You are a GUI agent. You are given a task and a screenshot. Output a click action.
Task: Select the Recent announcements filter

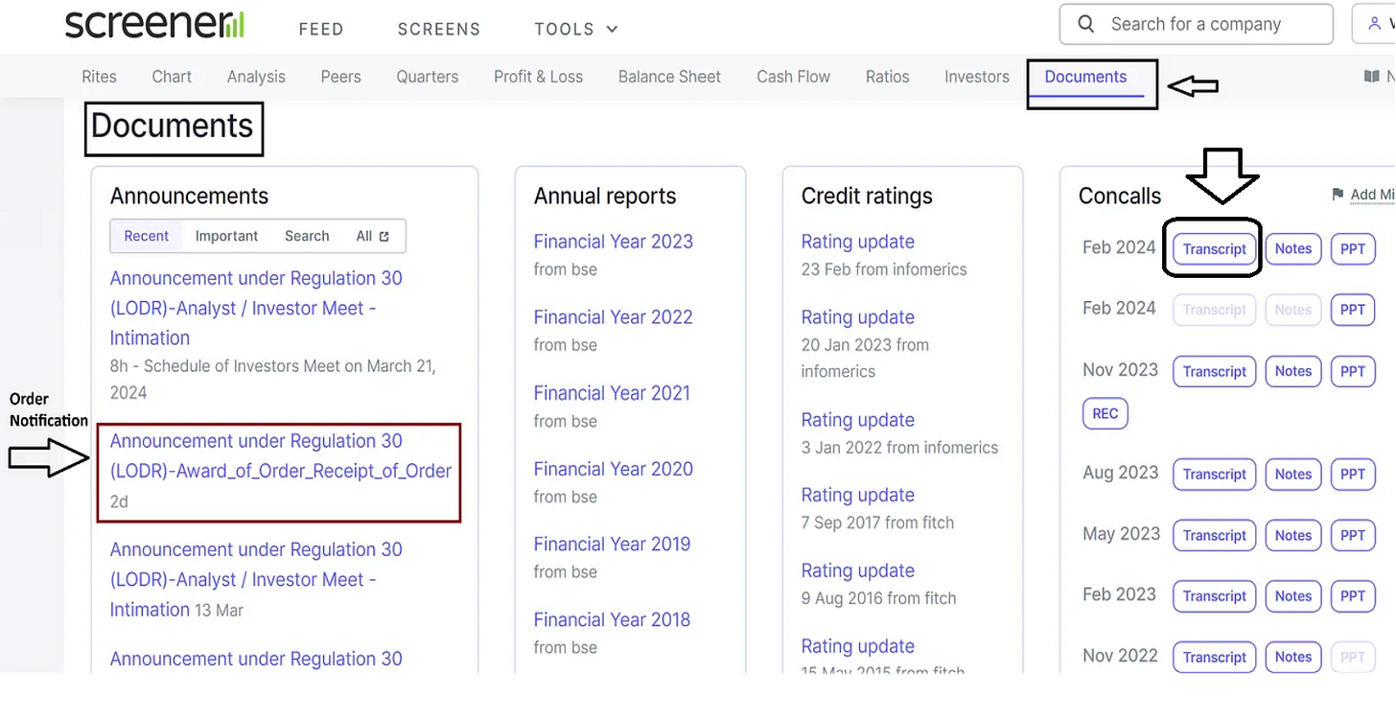coord(146,236)
